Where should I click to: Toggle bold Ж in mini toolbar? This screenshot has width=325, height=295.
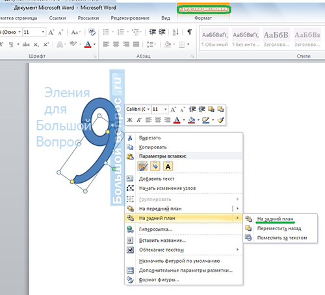click(129, 120)
